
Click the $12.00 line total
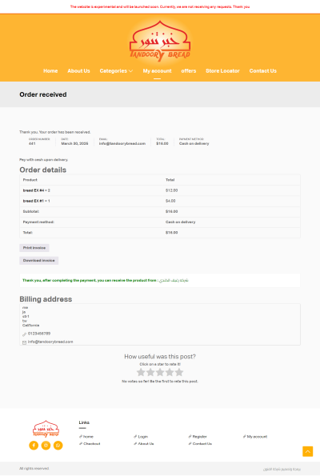coord(171,190)
